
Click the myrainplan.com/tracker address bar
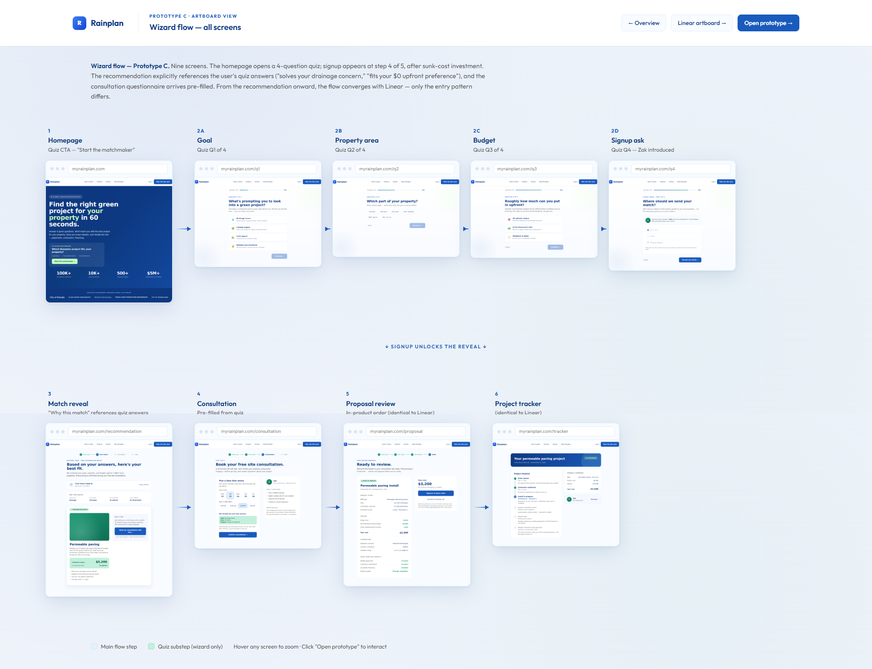tap(565, 431)
